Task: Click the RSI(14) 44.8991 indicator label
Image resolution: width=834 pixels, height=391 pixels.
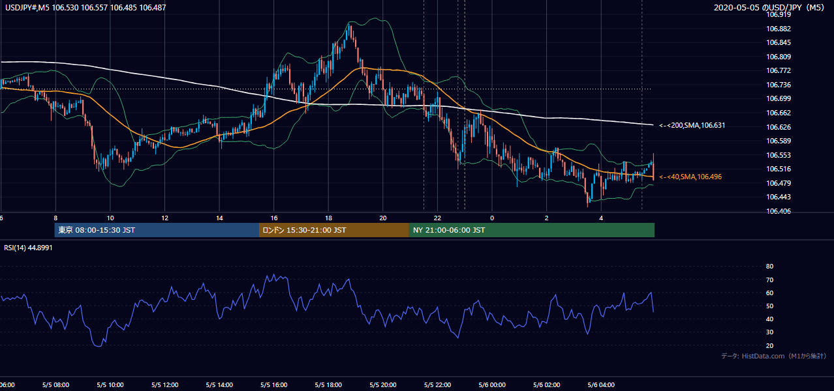Action: pyautogui.click(x=28, y=248)
